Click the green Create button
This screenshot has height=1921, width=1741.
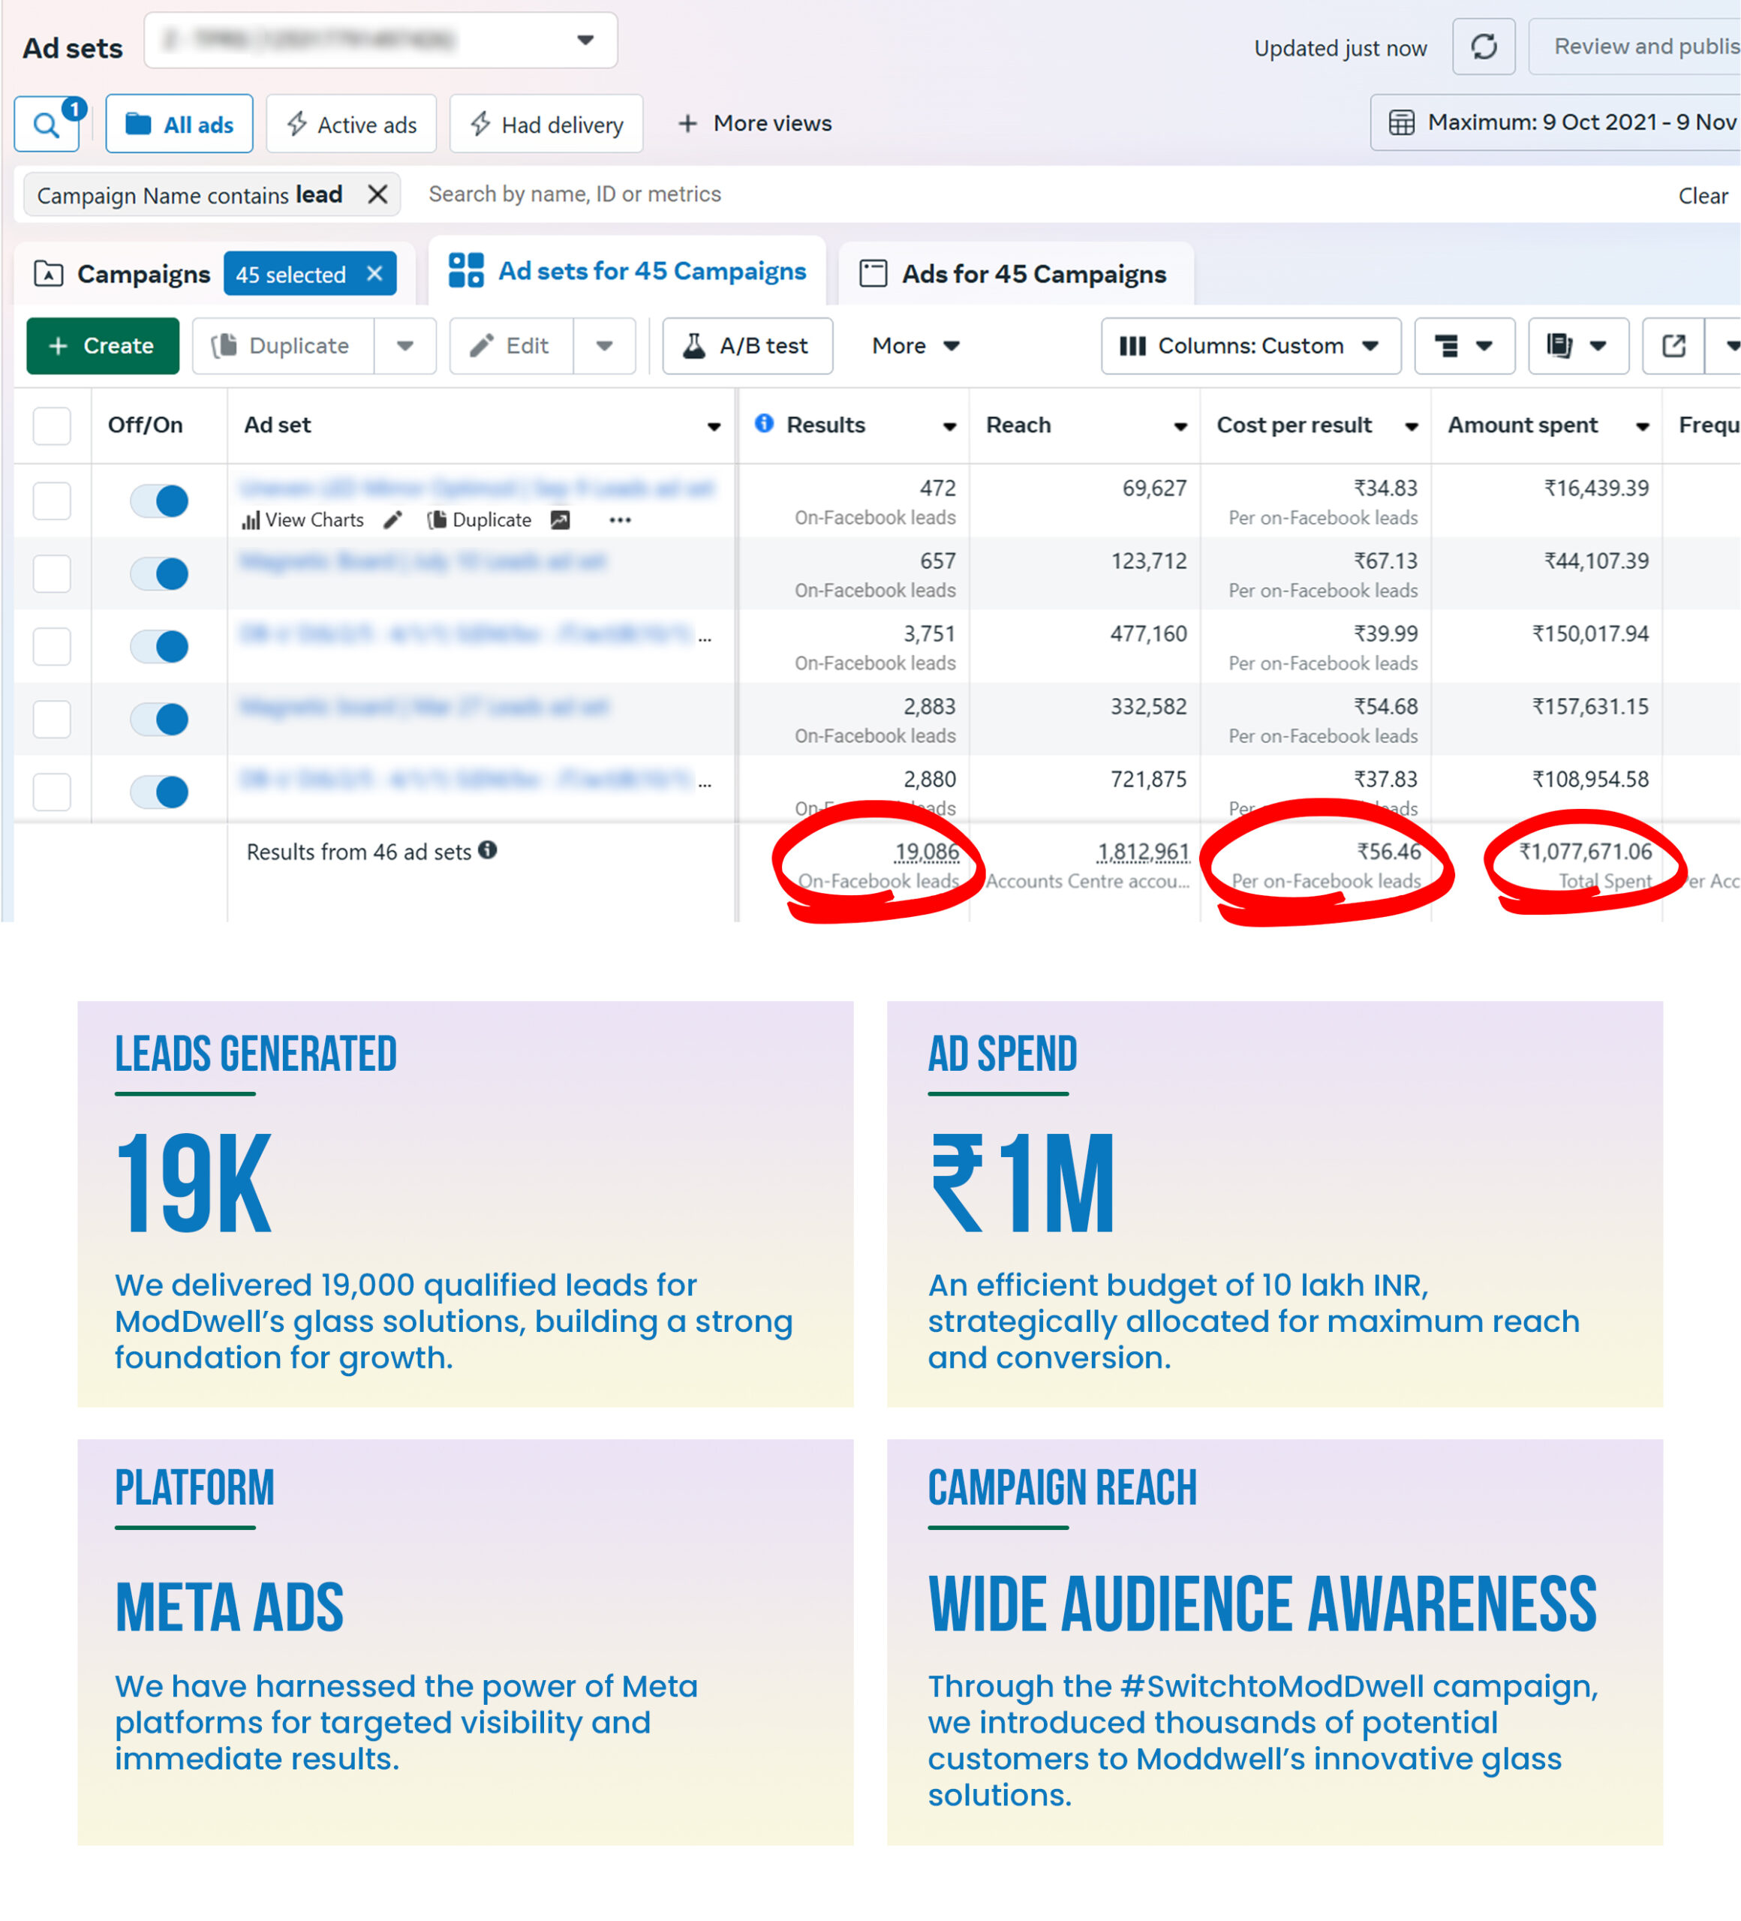(102, 346)
